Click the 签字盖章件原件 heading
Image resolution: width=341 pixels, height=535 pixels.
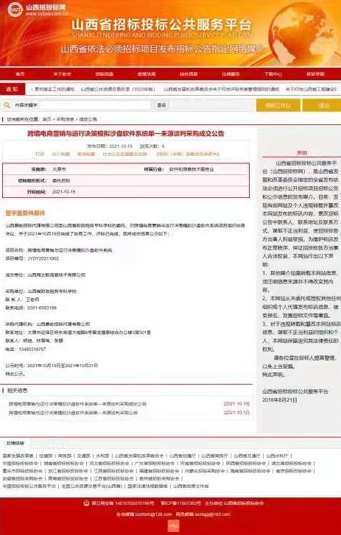tap(25, 213)
